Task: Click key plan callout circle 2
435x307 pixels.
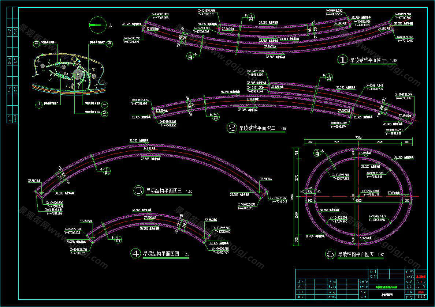Action: [37, 43]
